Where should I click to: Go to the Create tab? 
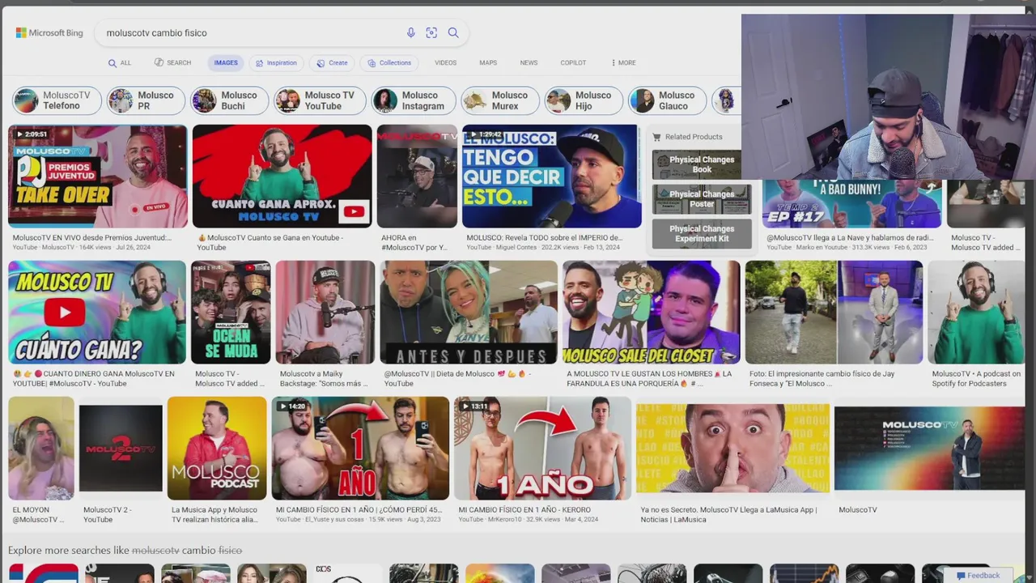coord(332,63)
